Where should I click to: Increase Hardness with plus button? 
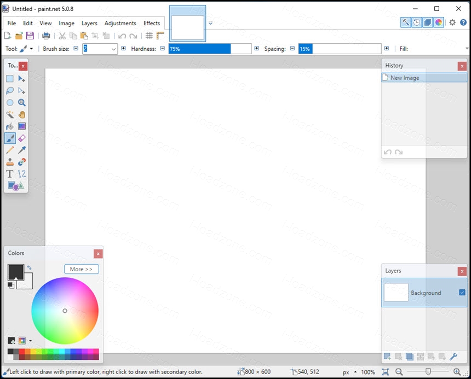256,48
